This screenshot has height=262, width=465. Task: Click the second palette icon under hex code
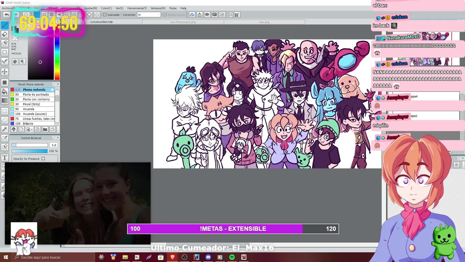(x=22, y=62)
